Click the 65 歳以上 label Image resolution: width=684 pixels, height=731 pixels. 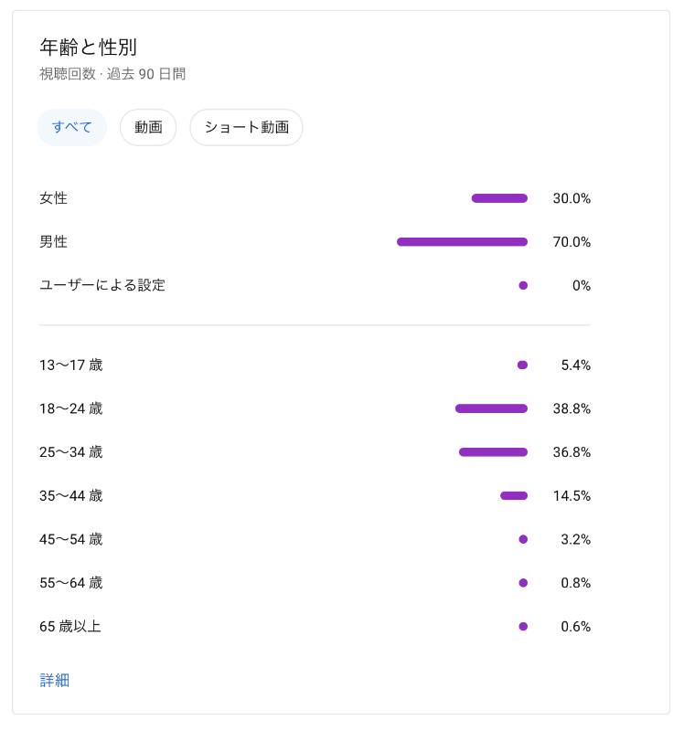tap(70, 627)
